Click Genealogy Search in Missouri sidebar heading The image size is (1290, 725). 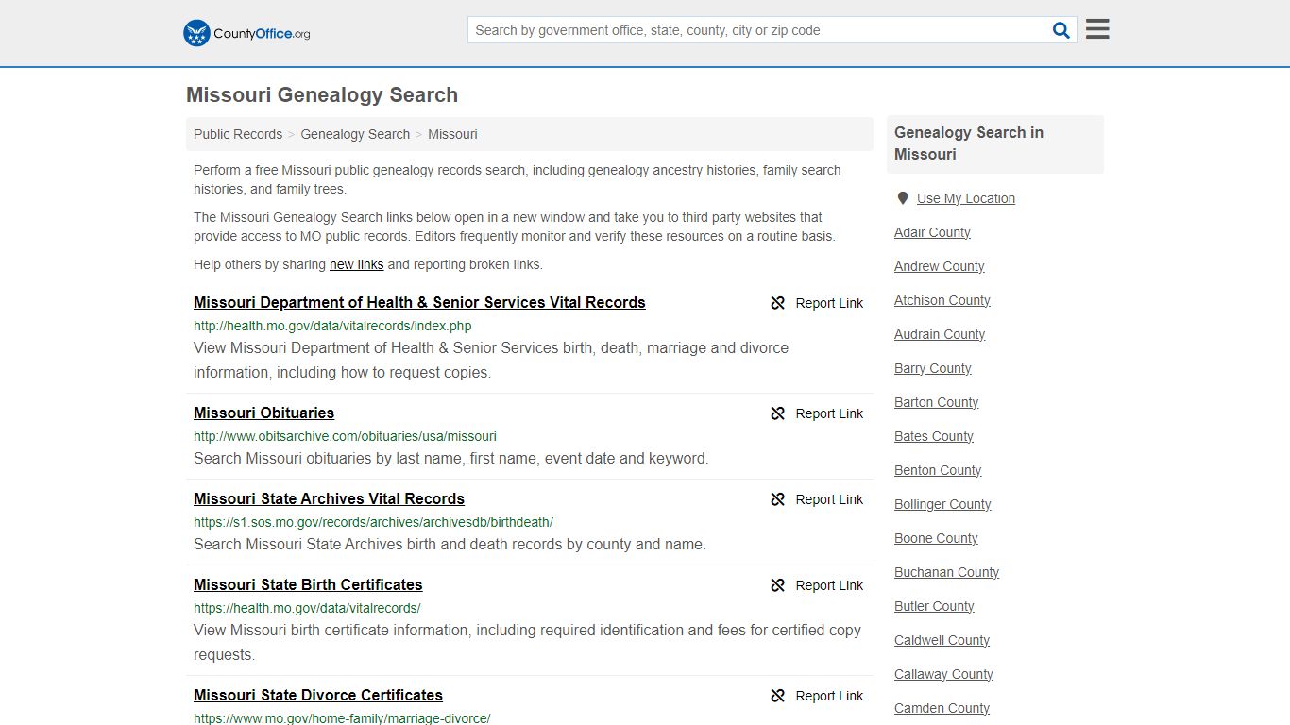969,143
